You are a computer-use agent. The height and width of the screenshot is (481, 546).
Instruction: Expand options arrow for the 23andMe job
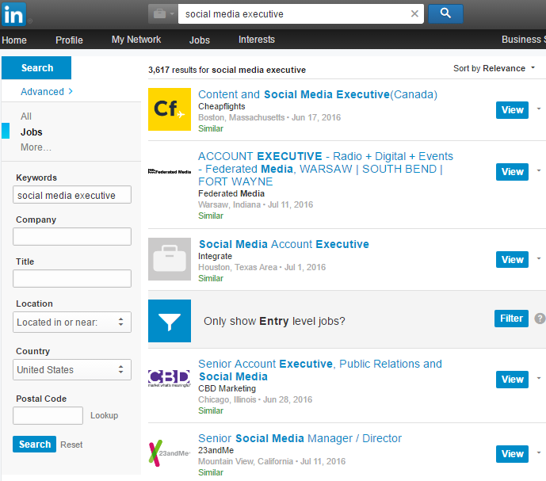coord(539,452)
